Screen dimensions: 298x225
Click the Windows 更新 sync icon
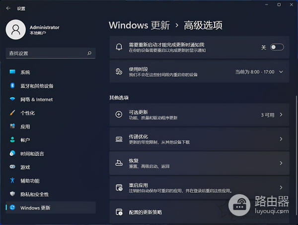12,207
